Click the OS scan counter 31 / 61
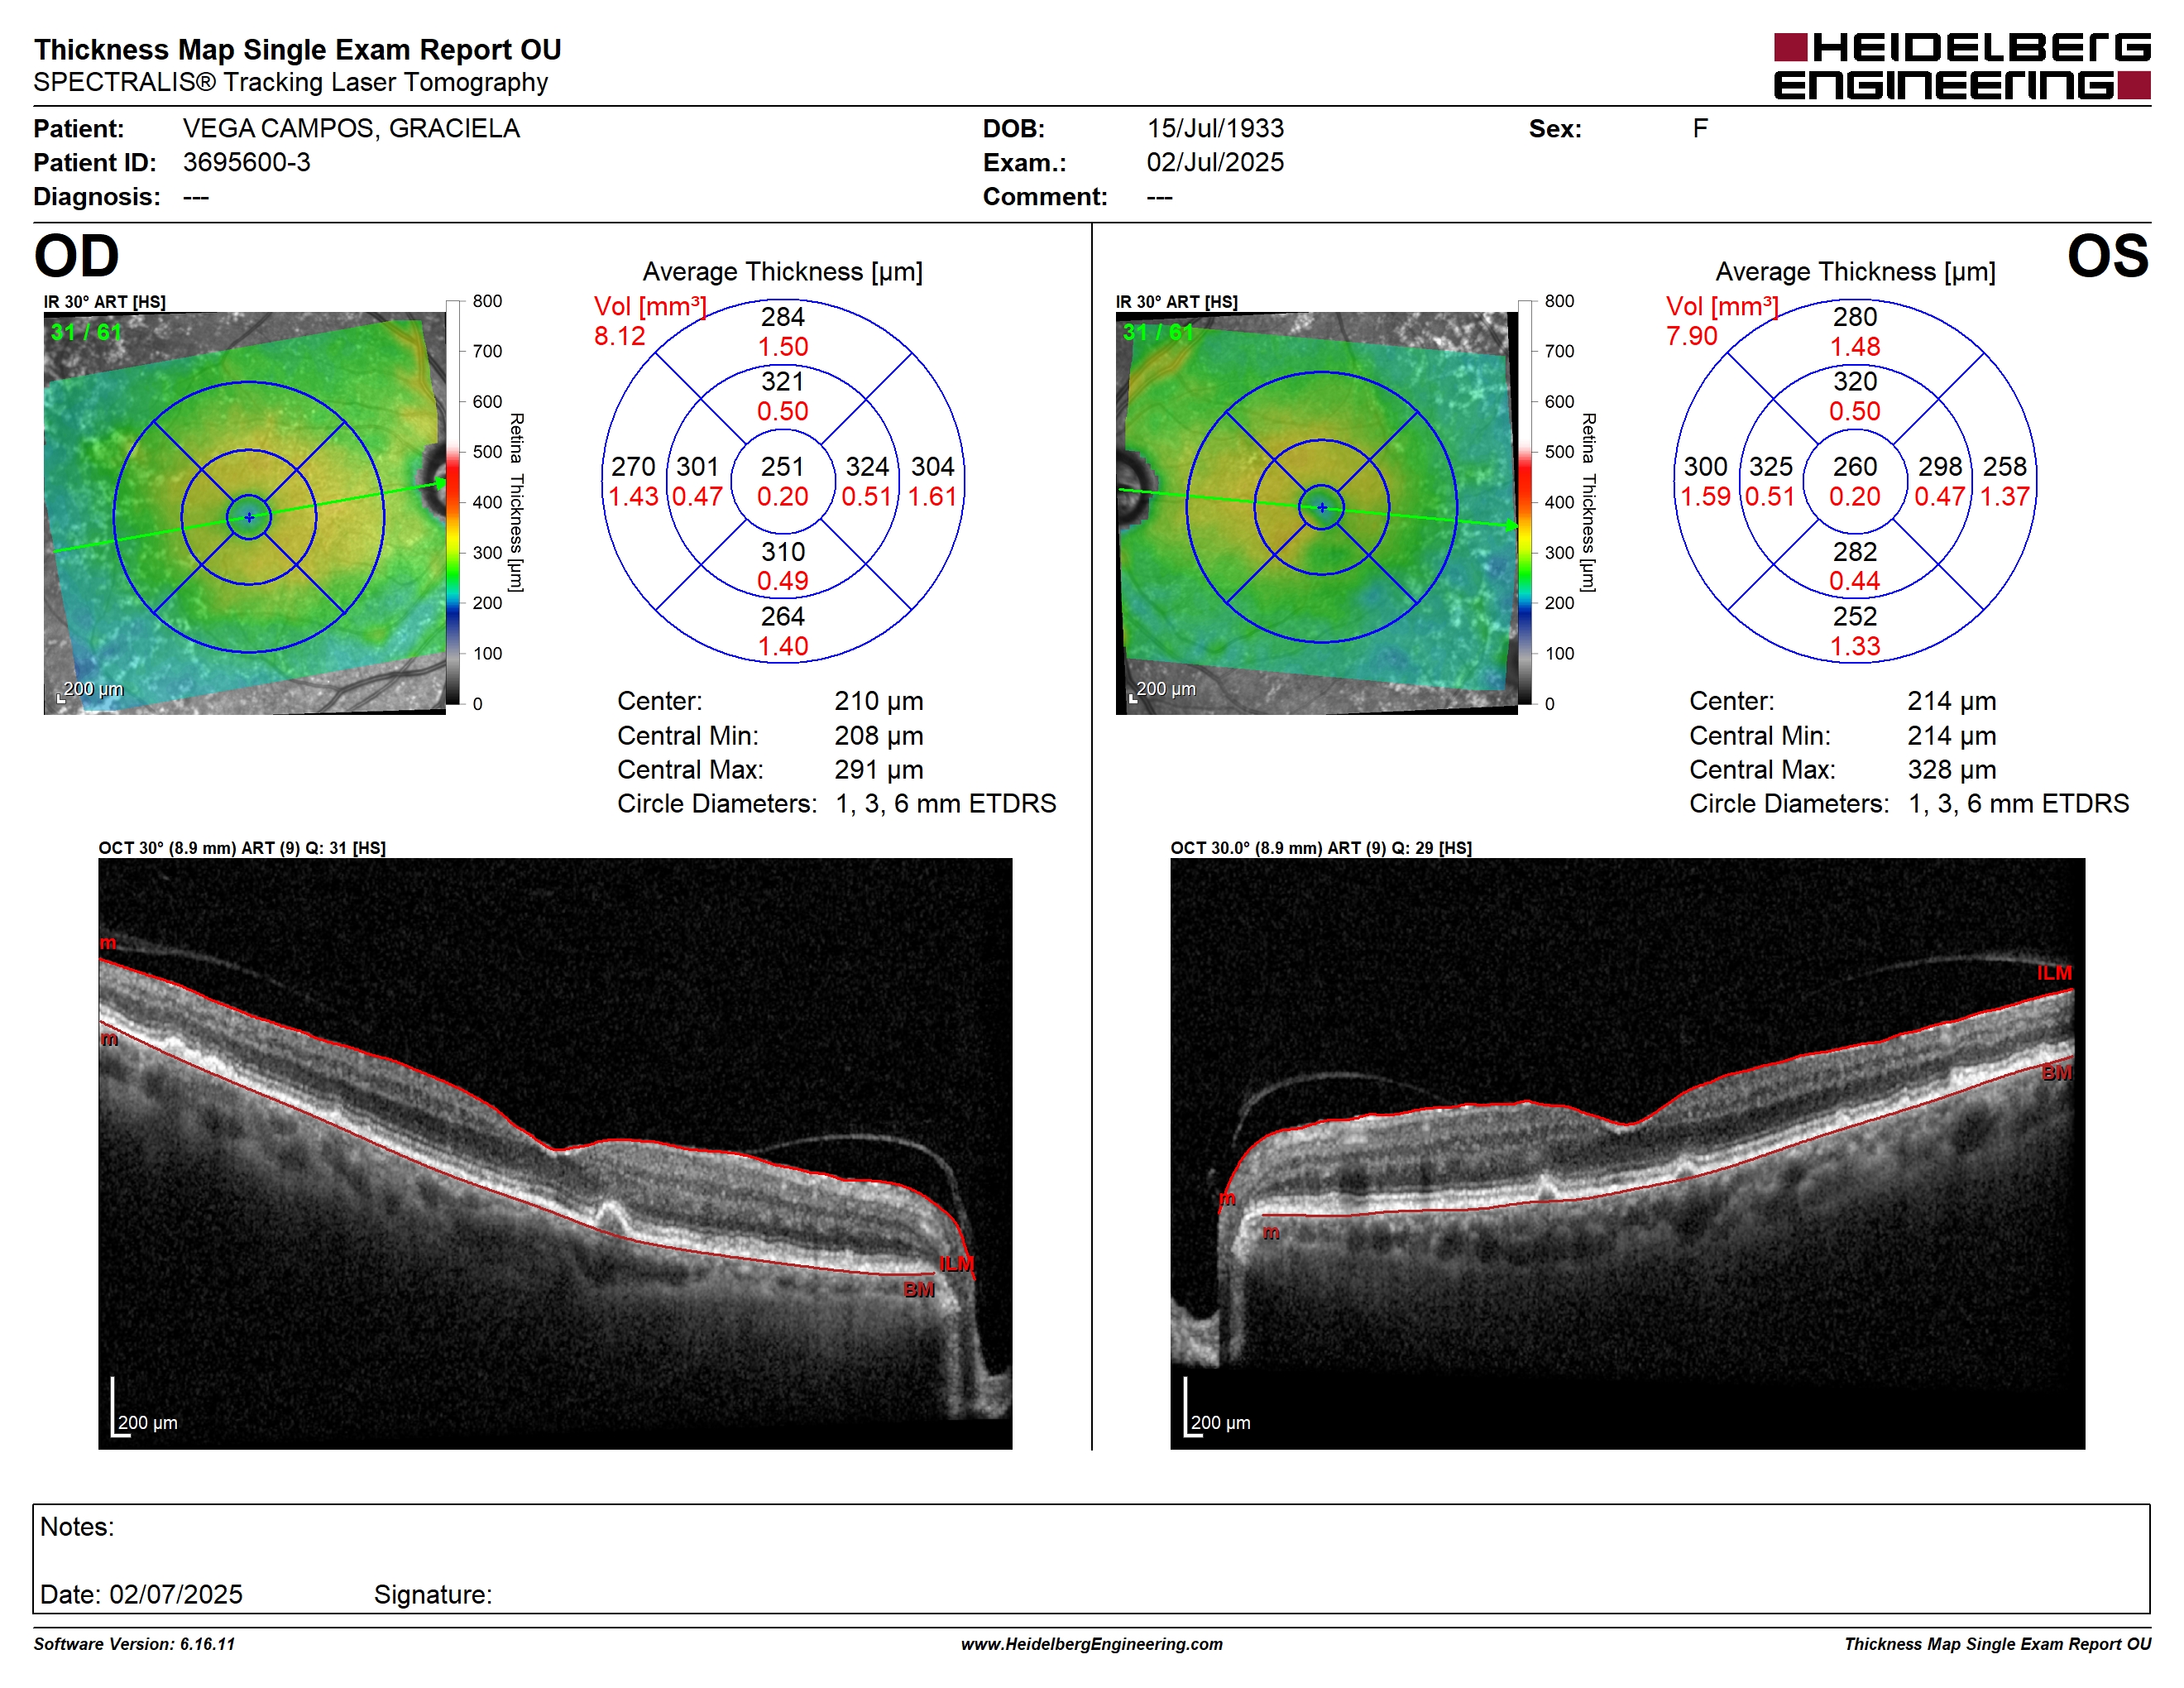This screenshot has height=1688, width=2184. coord(1158,332)
